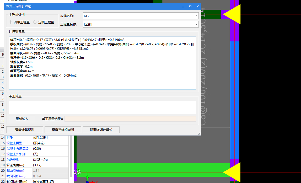Click the 起点顶标高(m) property row
Viewport: 301px width, 183px height.
35,181
